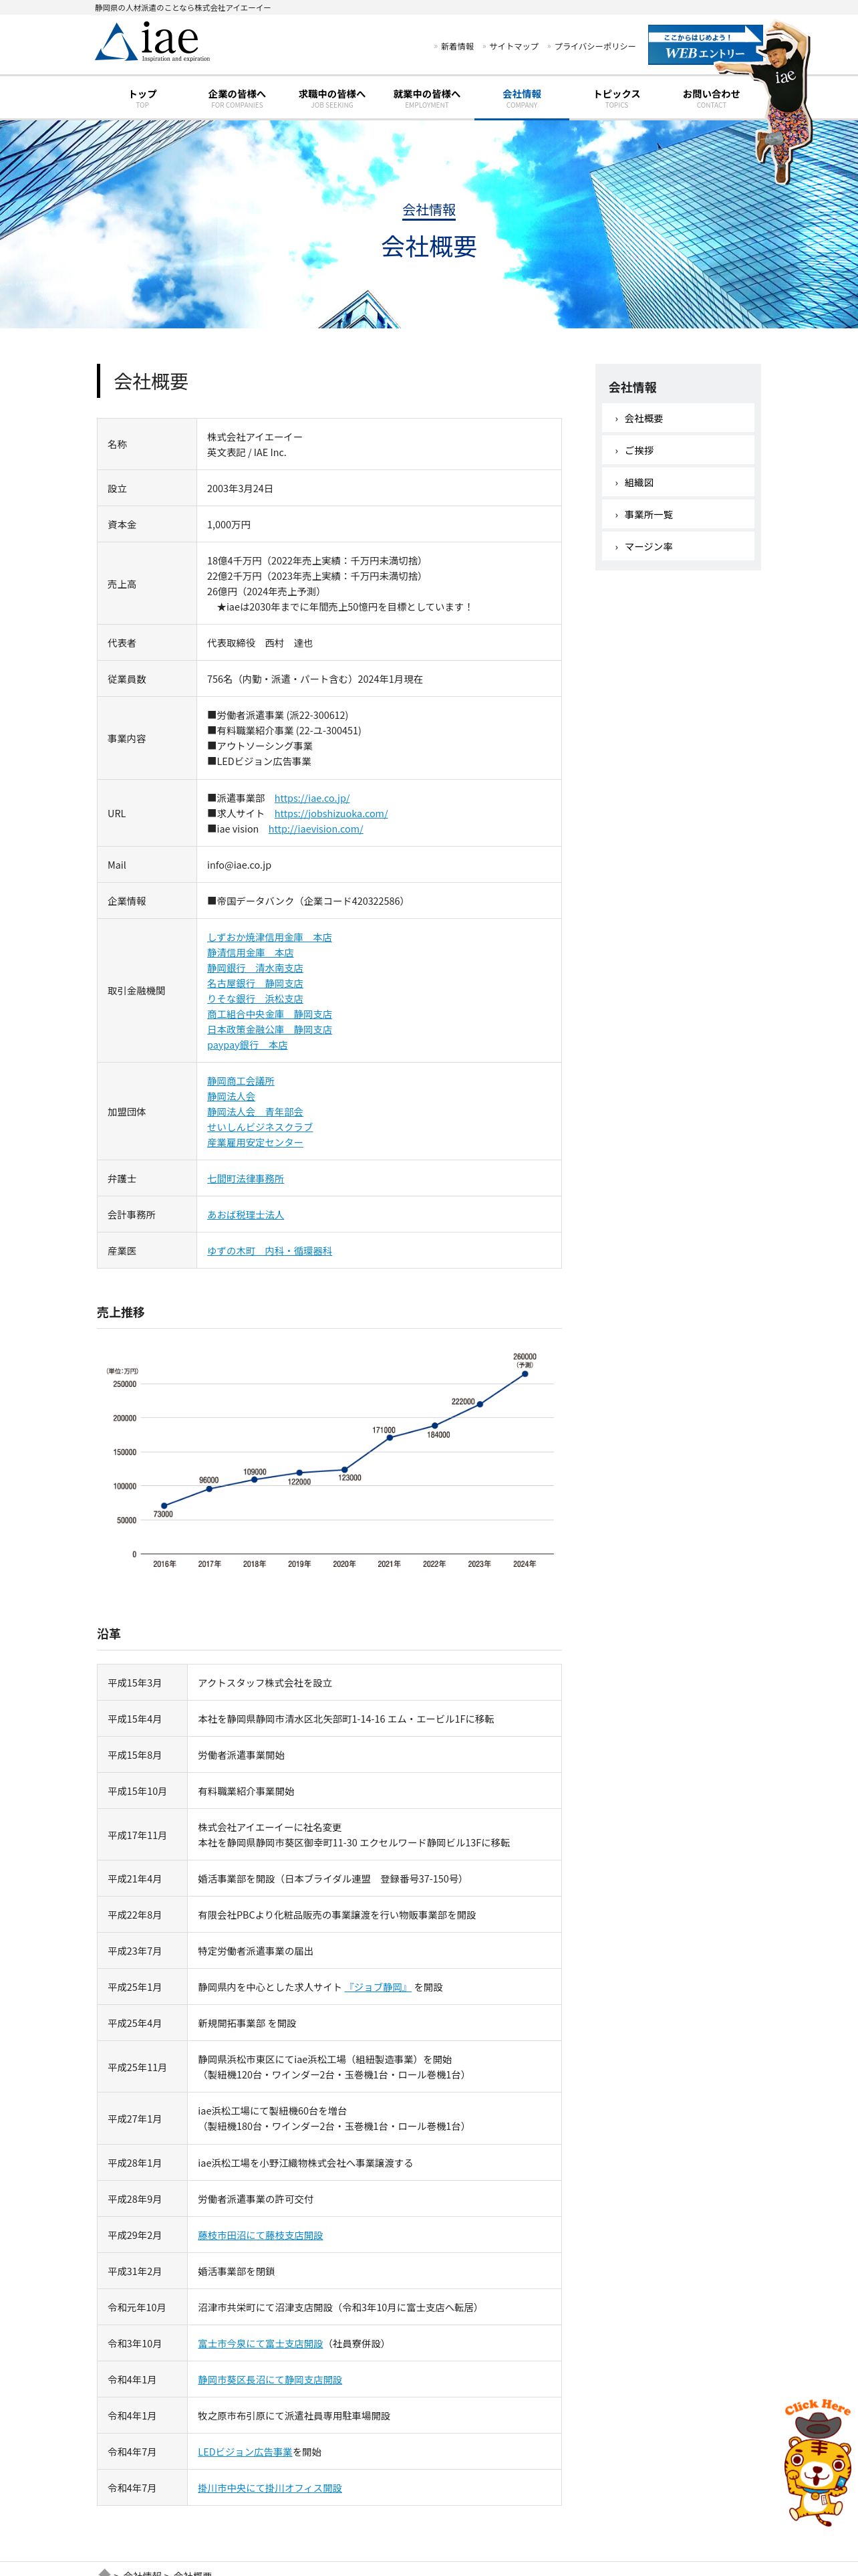Open 掛川市中央にて掛川オフィス開設 link
The height and width of the screenshot is (2576, 858).
tap(270, 2488)
